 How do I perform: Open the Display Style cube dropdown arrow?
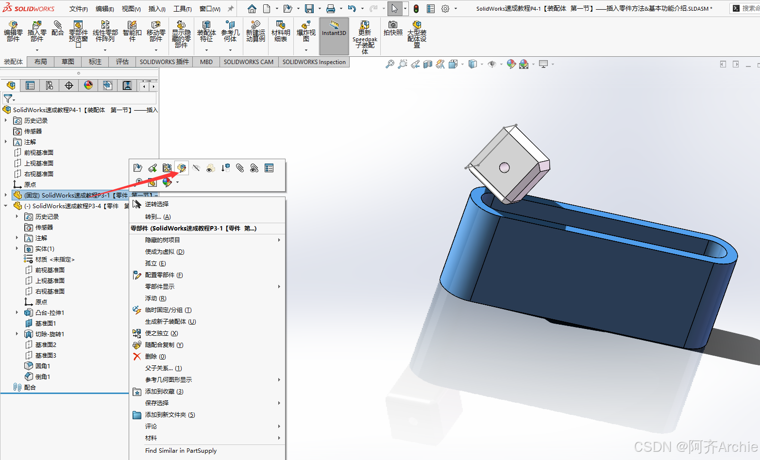tap(482, 64)
